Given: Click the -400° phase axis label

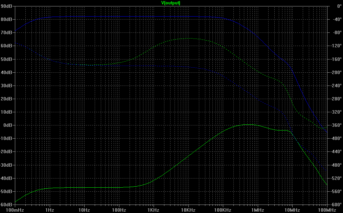Looking at the screenshot, I should [336, 138].
